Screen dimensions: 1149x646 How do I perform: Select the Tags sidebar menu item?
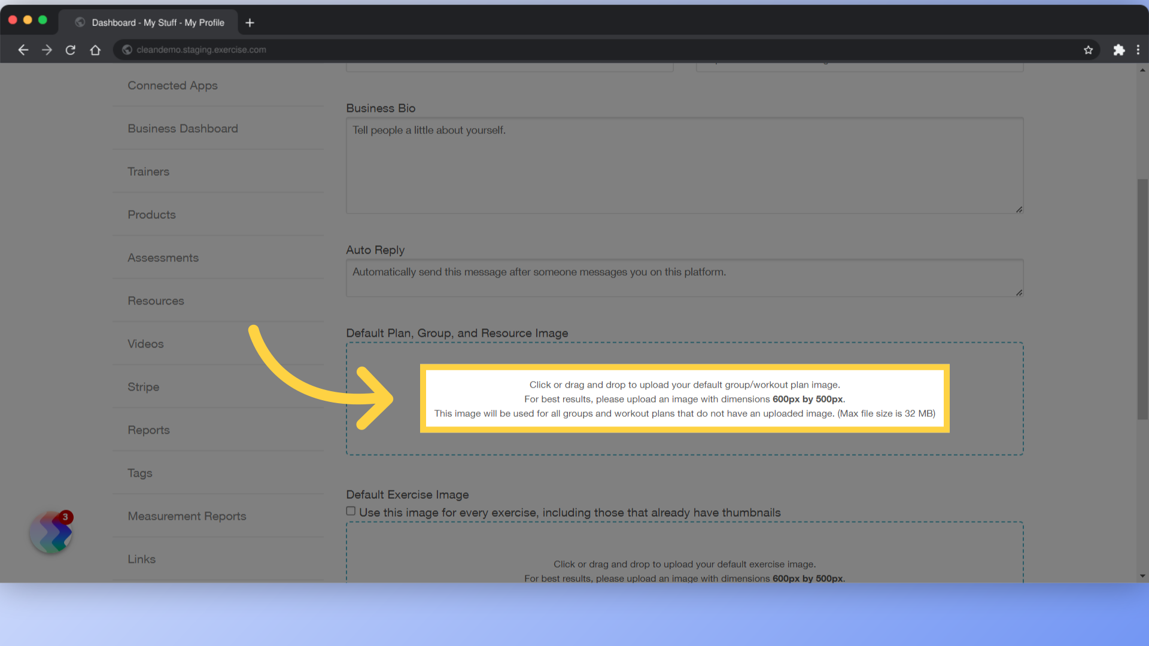tap(139, 473)
